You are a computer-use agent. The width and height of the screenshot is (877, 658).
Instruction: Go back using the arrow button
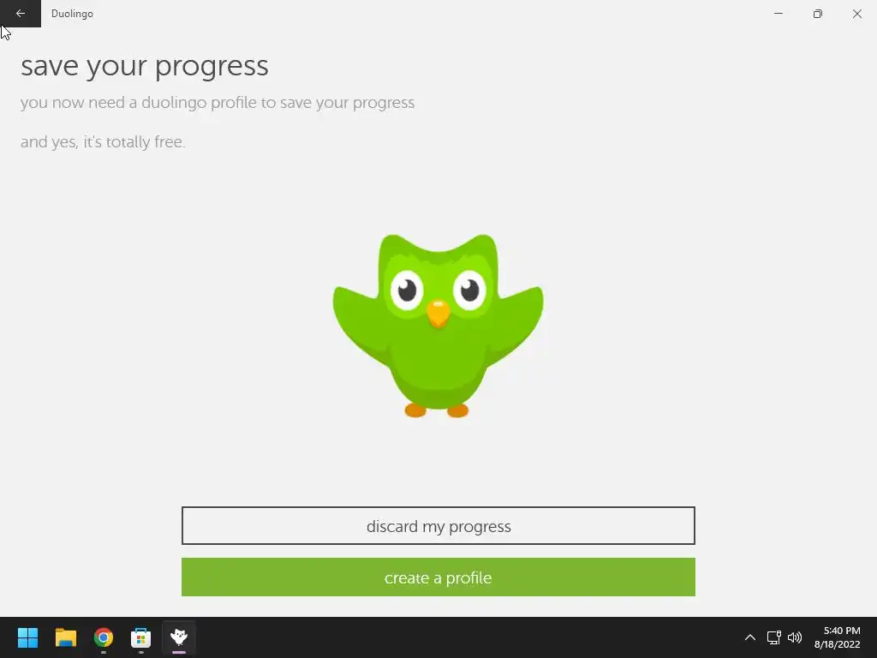(21, 14)
